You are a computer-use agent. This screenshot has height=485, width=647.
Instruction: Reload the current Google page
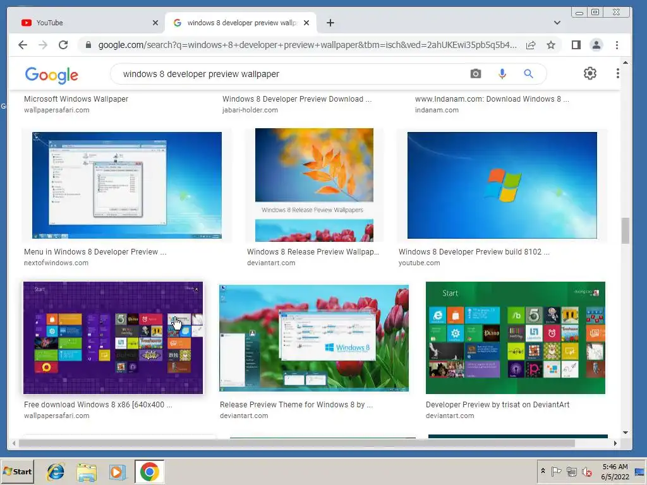coord(63,45)
